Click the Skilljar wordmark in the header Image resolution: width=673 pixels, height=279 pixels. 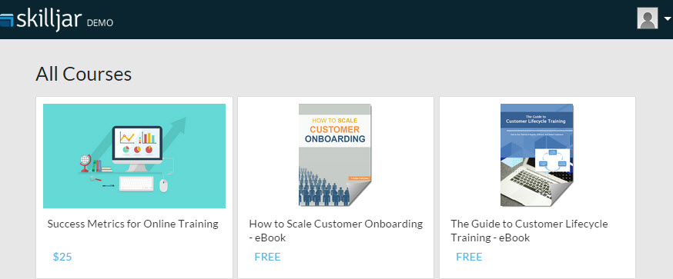coord(49,20)
